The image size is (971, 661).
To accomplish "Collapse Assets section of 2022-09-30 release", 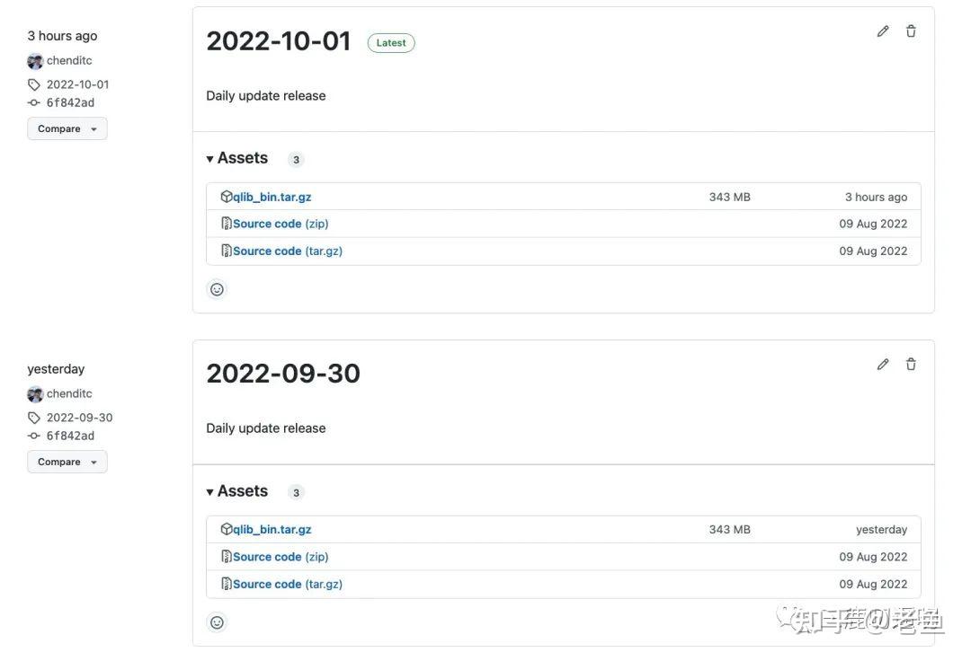I will 237,491.
